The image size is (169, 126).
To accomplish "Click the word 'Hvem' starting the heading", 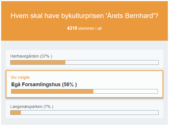I will (19, 16).
